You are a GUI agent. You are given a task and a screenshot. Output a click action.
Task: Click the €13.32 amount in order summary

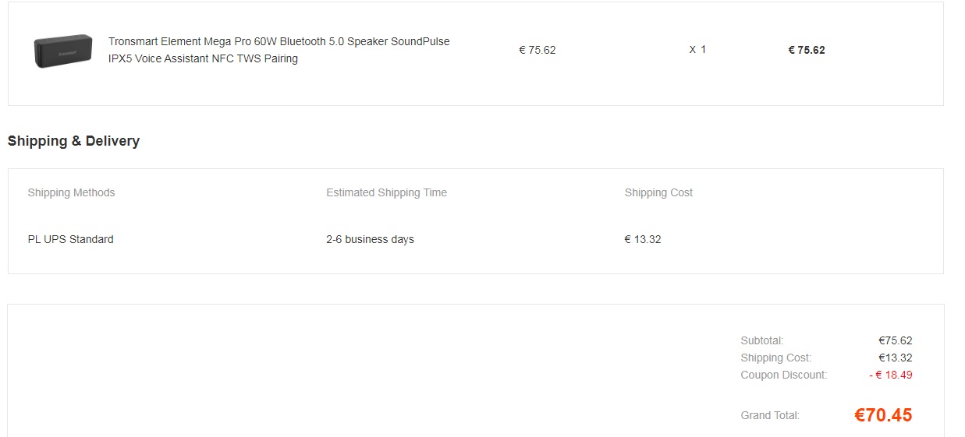[x=895, y=358]
